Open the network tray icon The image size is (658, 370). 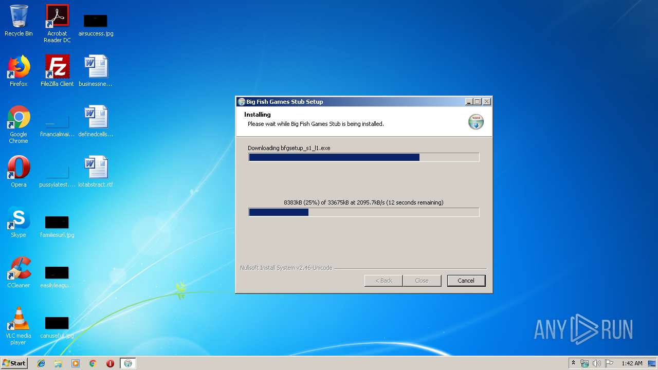pos(584,363)
